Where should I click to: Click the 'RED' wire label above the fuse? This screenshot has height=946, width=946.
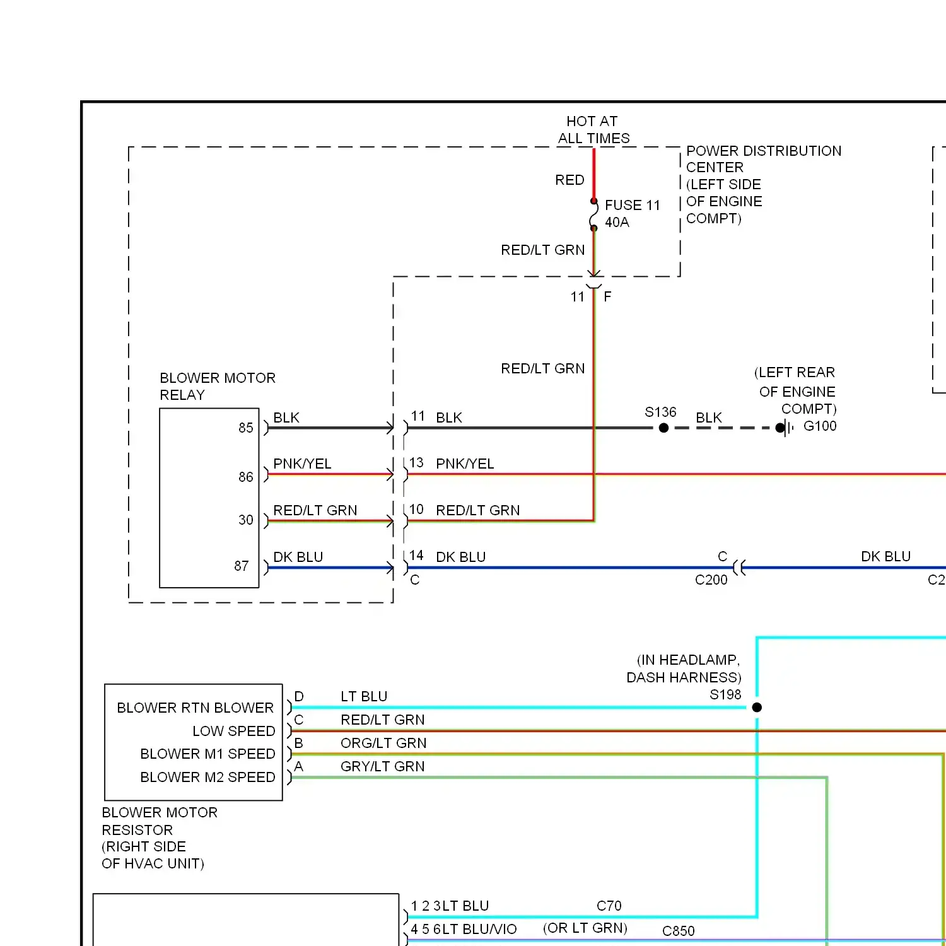point(569,180)
